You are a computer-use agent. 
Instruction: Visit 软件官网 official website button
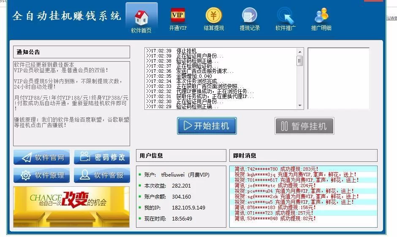point(42,158)
